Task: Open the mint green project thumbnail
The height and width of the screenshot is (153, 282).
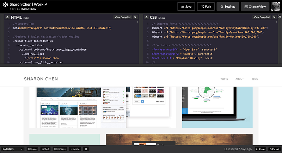Action: coord(65,140)
